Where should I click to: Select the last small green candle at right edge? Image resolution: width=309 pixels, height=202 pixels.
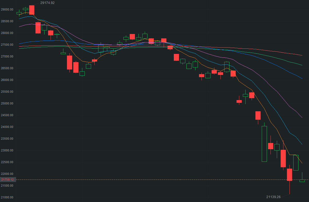[x=302, y=181]
